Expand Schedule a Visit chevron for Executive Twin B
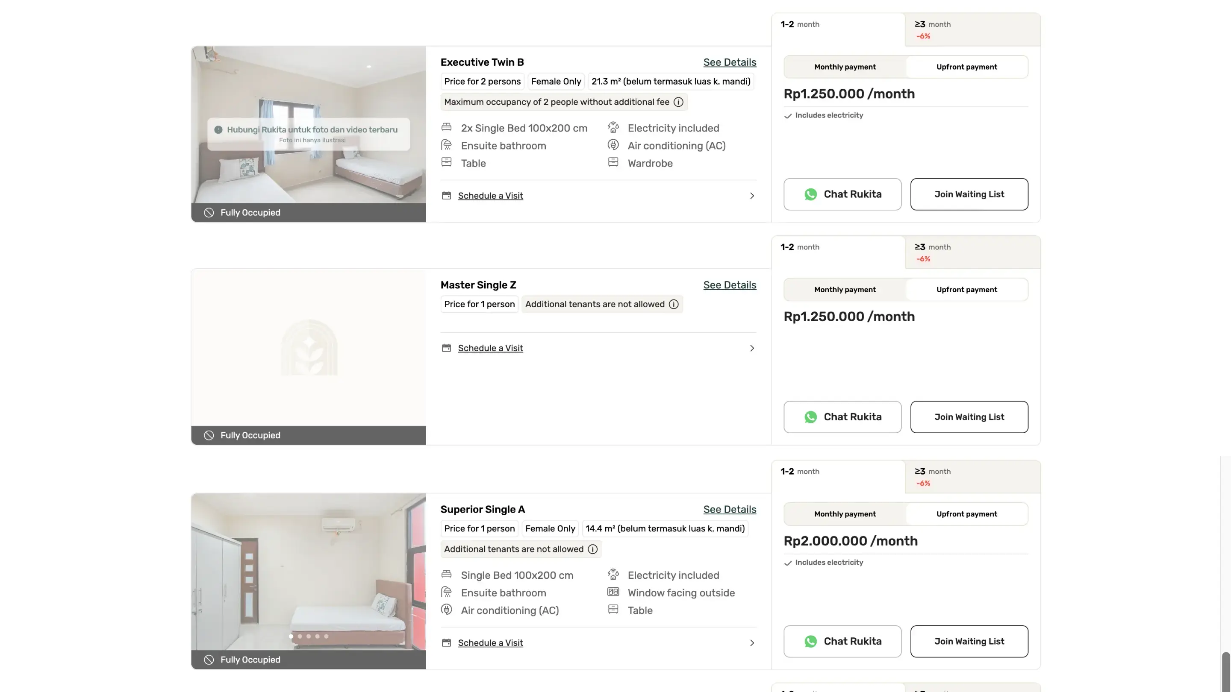The height and width of the screenshot is (692, 1231). click(752, 196)
